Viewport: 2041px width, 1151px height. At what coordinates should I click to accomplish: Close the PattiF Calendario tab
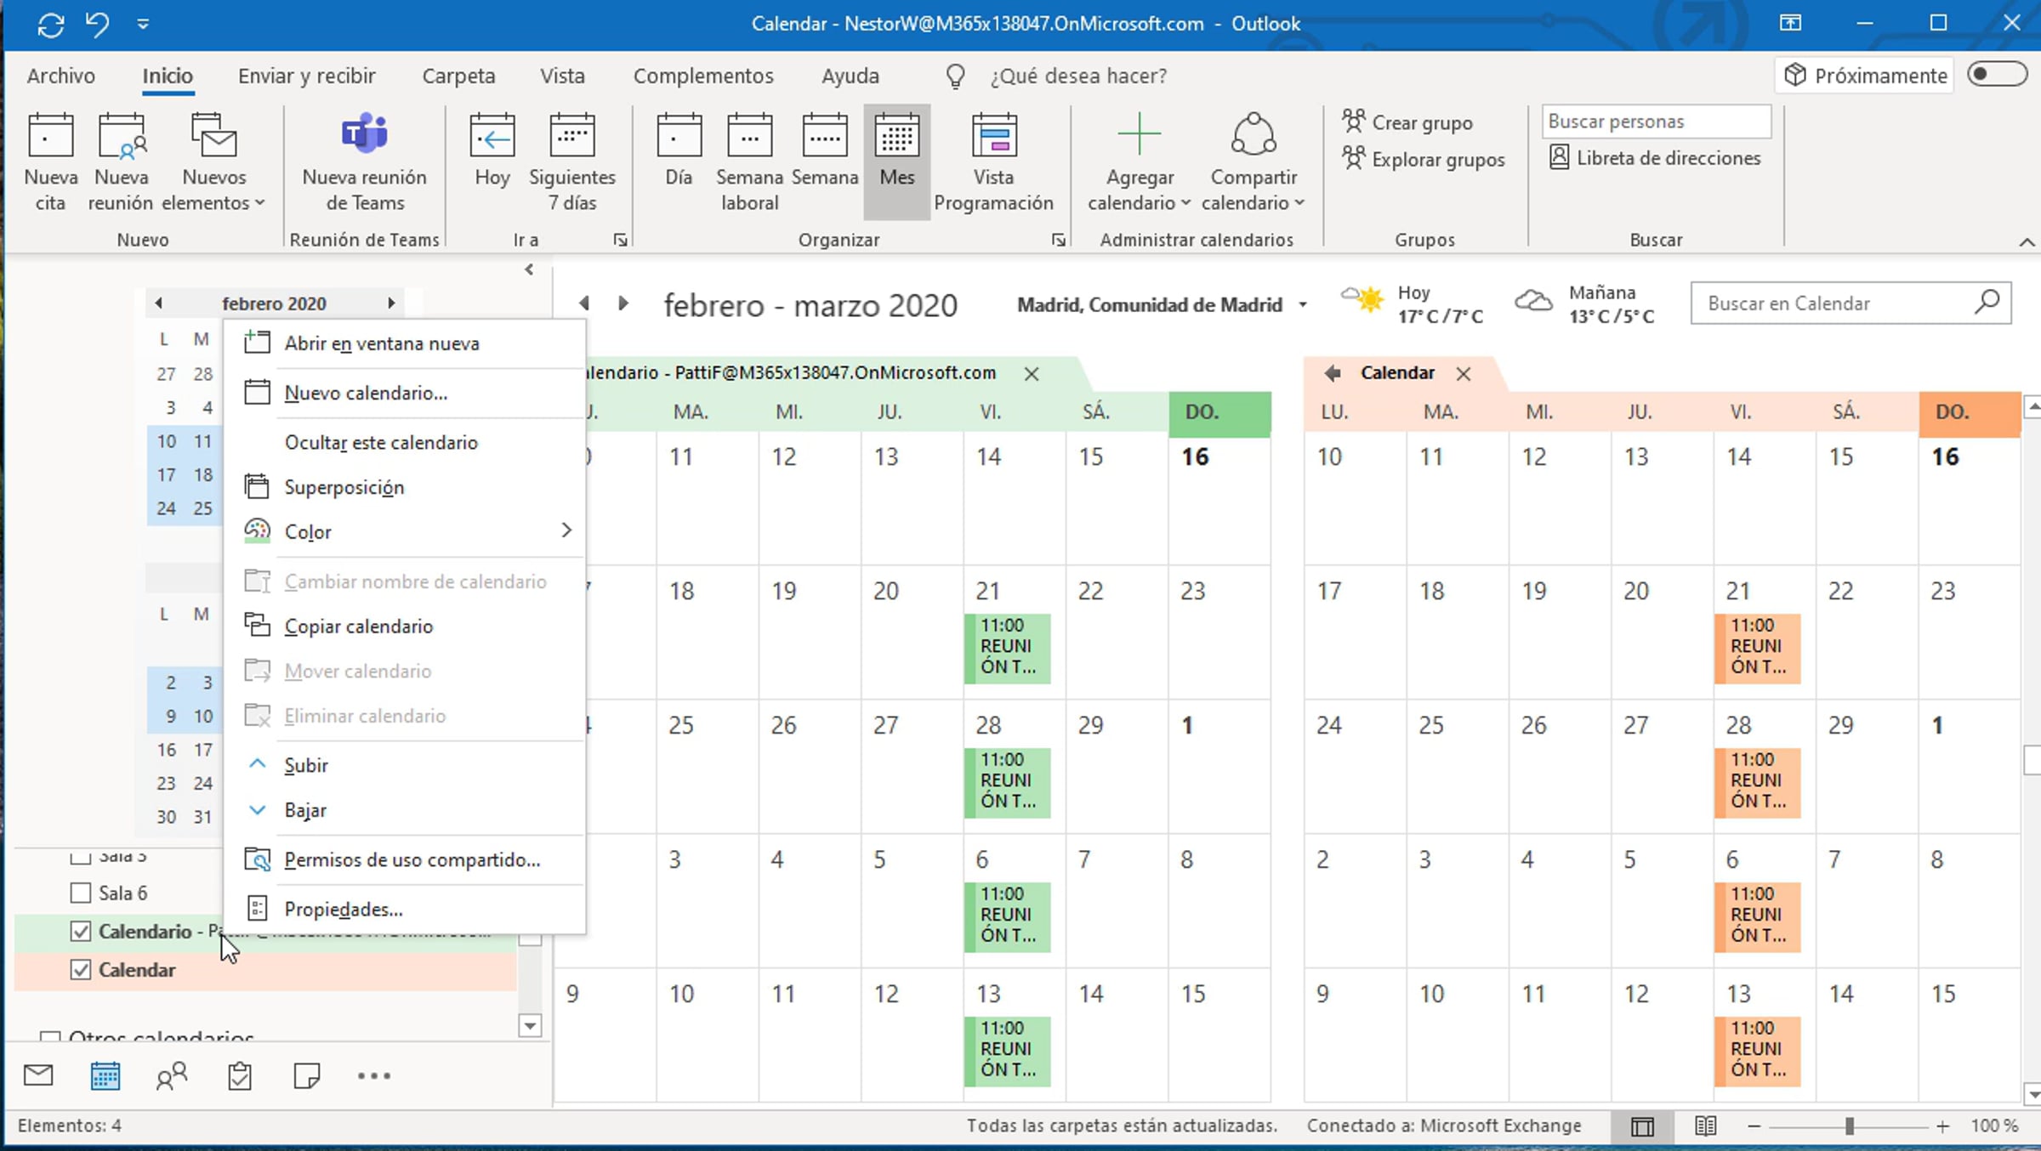click(1032, 373)
